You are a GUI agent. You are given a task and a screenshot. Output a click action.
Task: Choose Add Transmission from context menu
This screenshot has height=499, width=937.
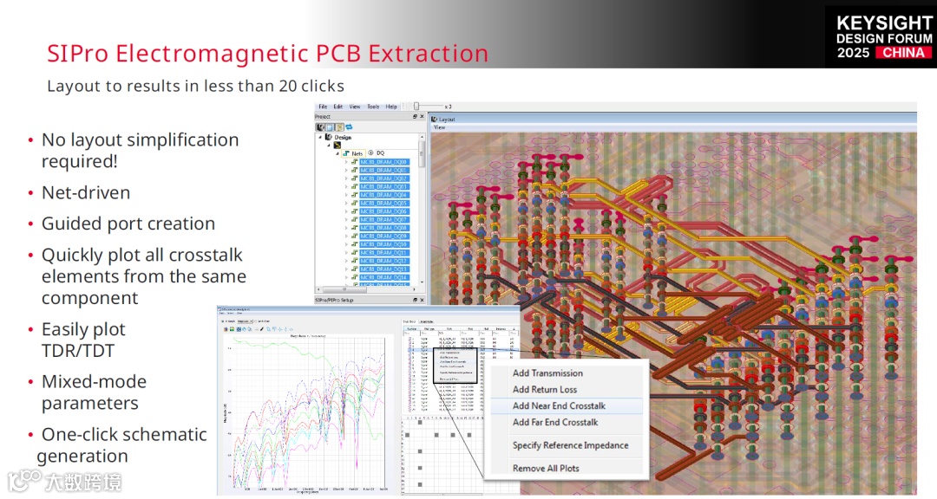pos(547,373)
